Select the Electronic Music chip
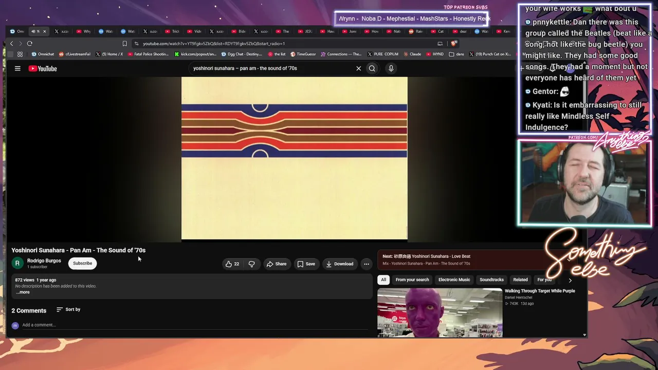This screenshot has width=658, height=370. (454, 280)
